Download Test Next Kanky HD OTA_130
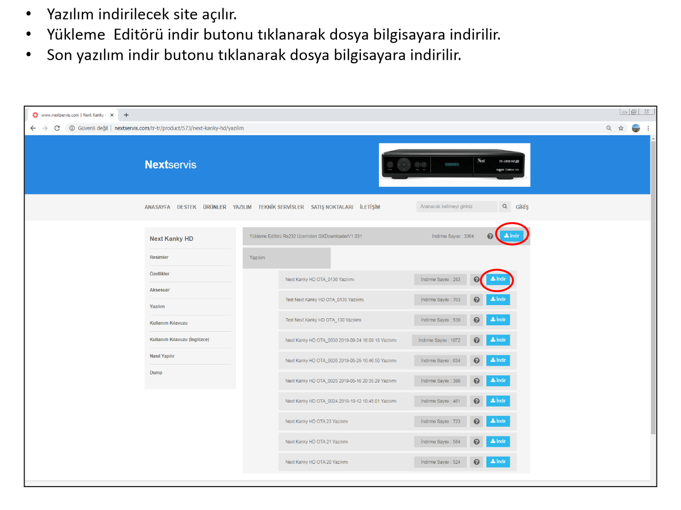Viewport: 681px width, 510px height. pos(498,319)
